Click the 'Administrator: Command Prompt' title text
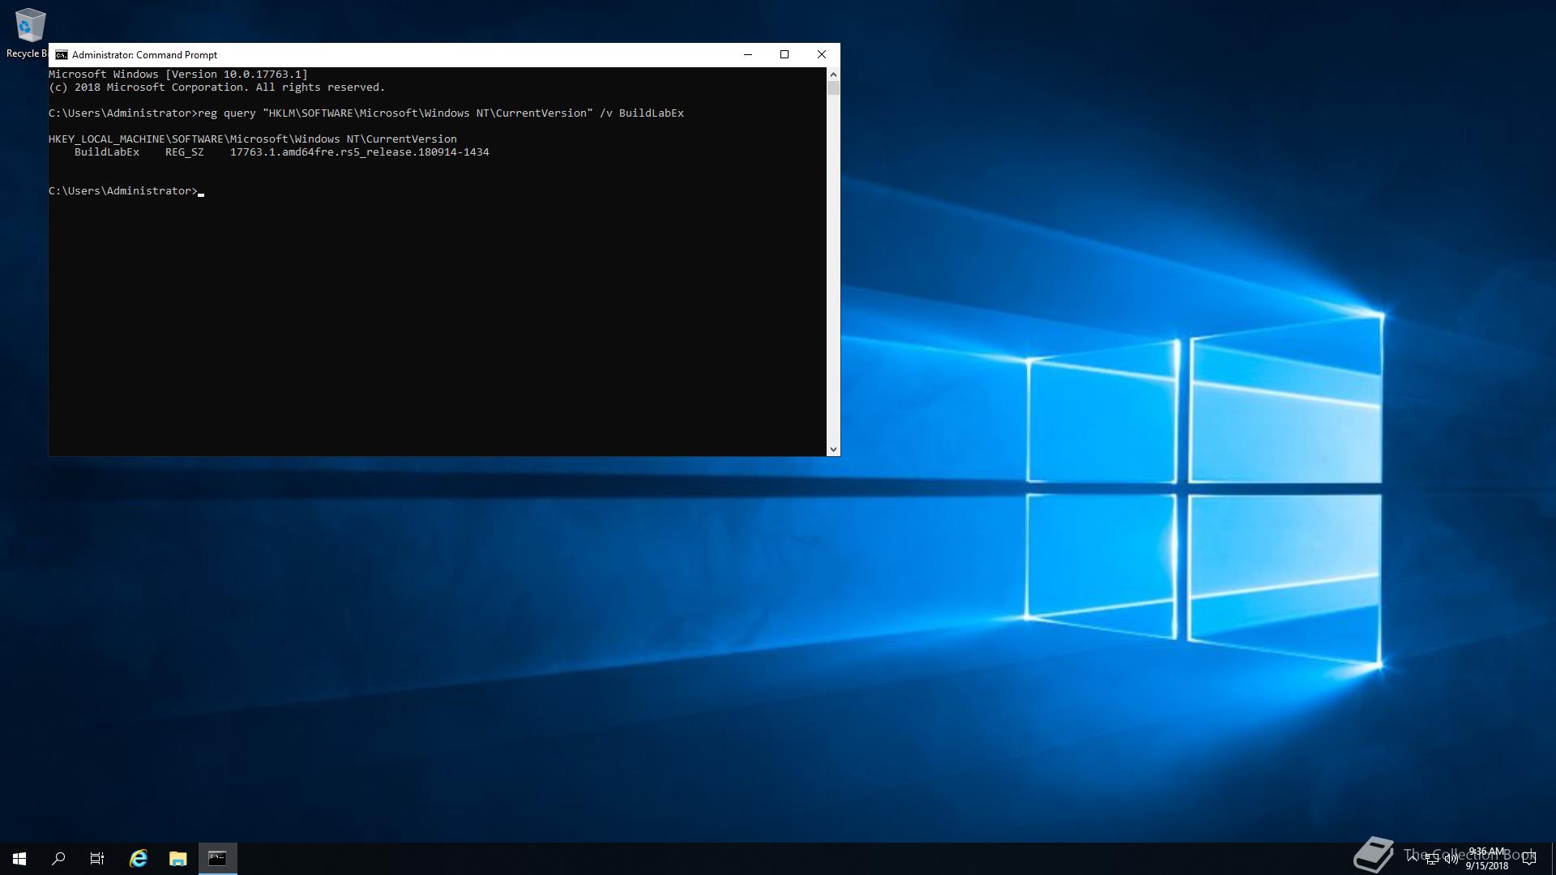 pos(144,55)
